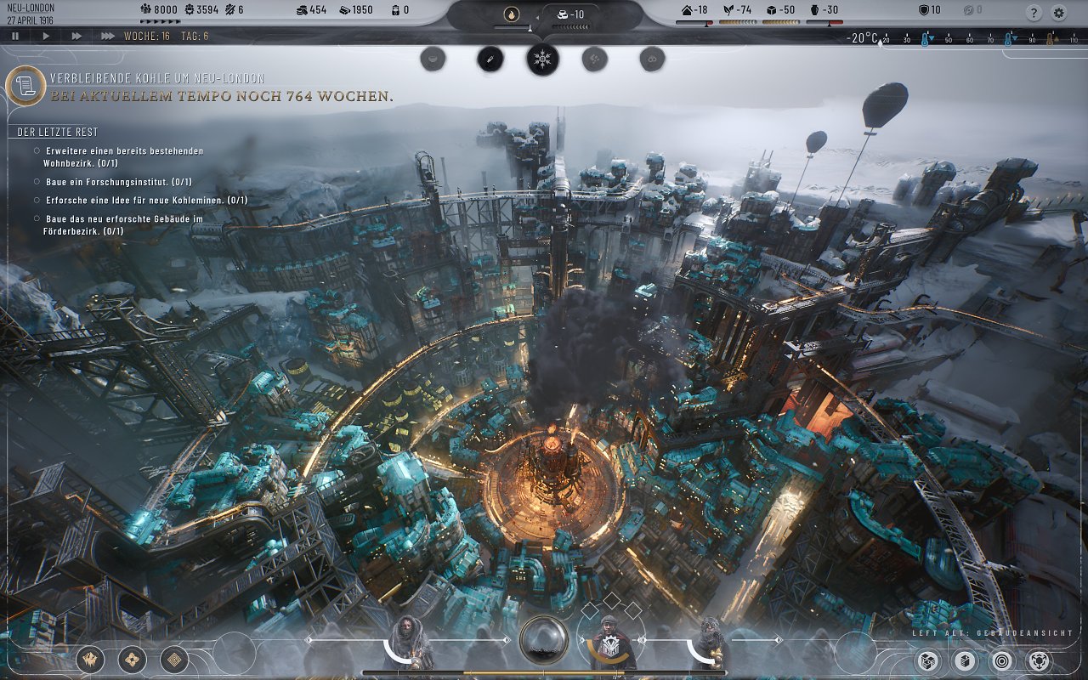The width and height of the screenshot is (1088, 680).
Task: Select the greyed bowl-shaped problem icon
Action: click(x=433, y=59)
